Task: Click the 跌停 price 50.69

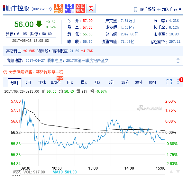Action: 47,34
